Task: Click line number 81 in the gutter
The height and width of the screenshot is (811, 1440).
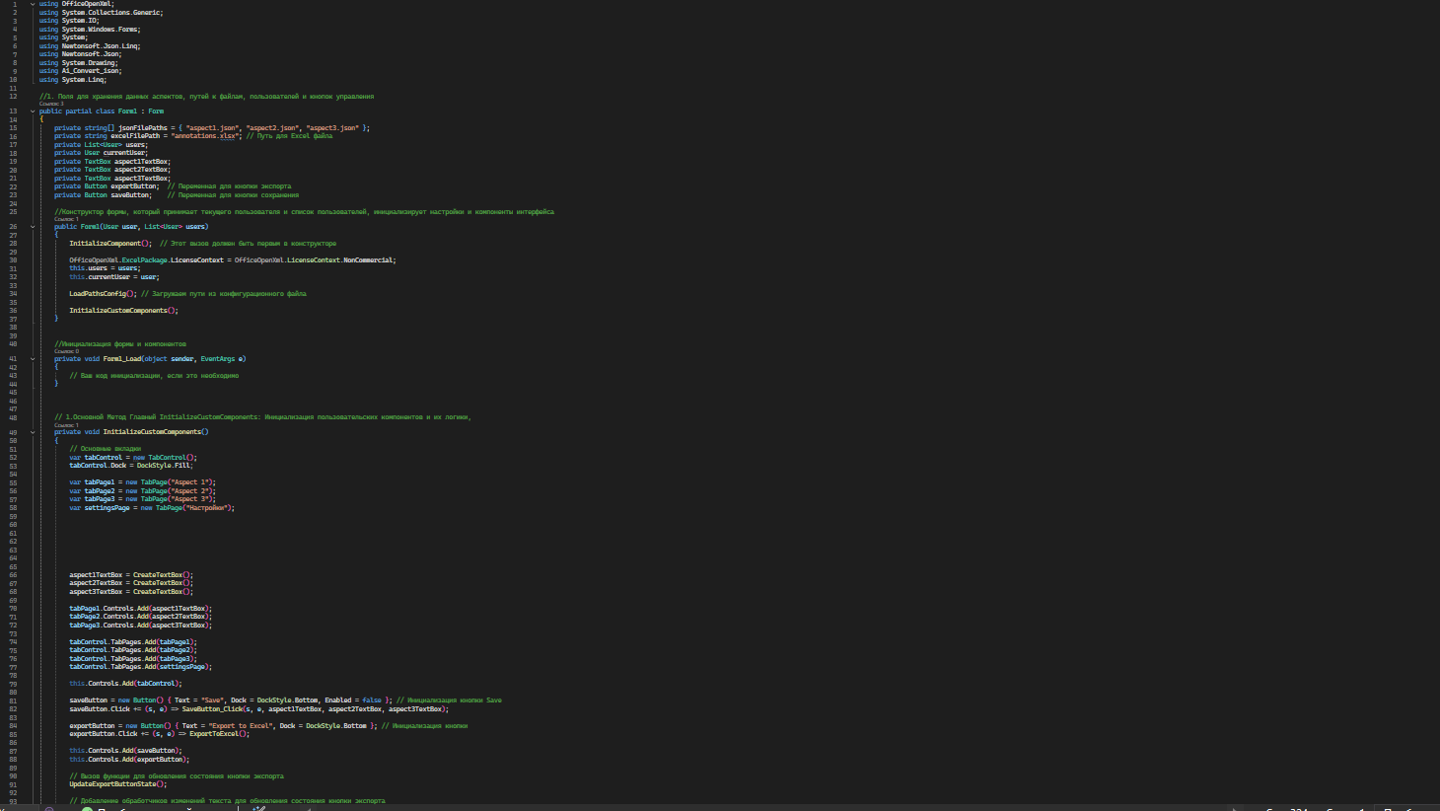Action: (x=14, y=700)
